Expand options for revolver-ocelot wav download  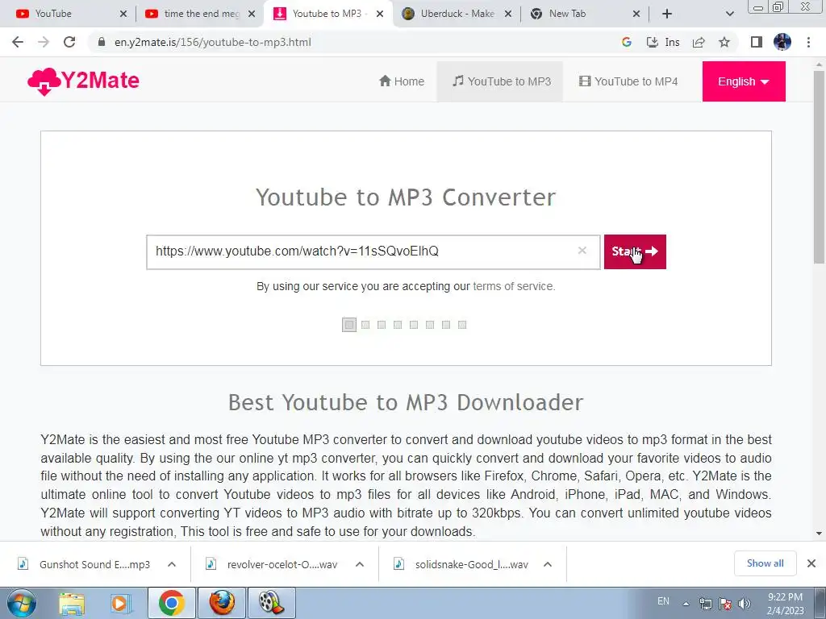(x=360, y=564)
